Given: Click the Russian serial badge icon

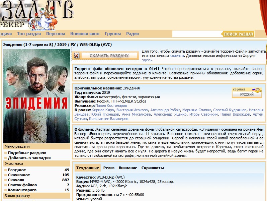Looking at the screenshot, I should pos(247,93).
